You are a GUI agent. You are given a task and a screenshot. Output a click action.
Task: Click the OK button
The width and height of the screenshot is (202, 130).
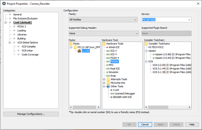click(129, 124)
